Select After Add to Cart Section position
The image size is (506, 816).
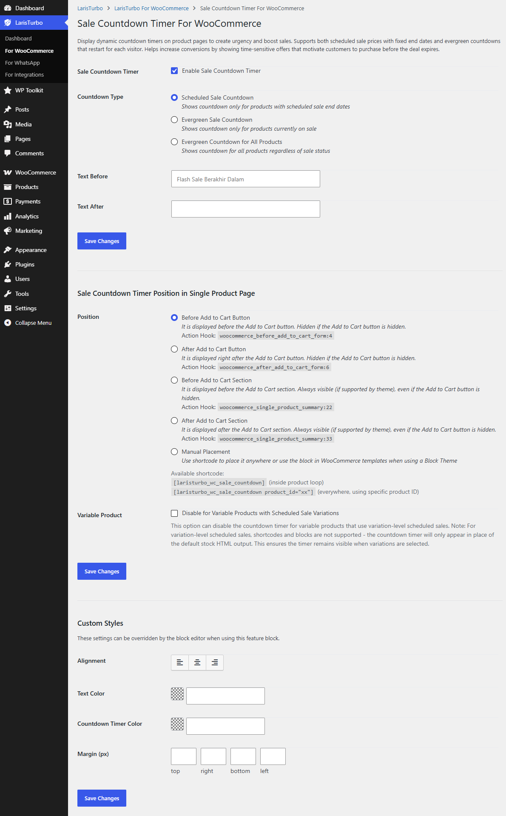(x=174, y=421)
